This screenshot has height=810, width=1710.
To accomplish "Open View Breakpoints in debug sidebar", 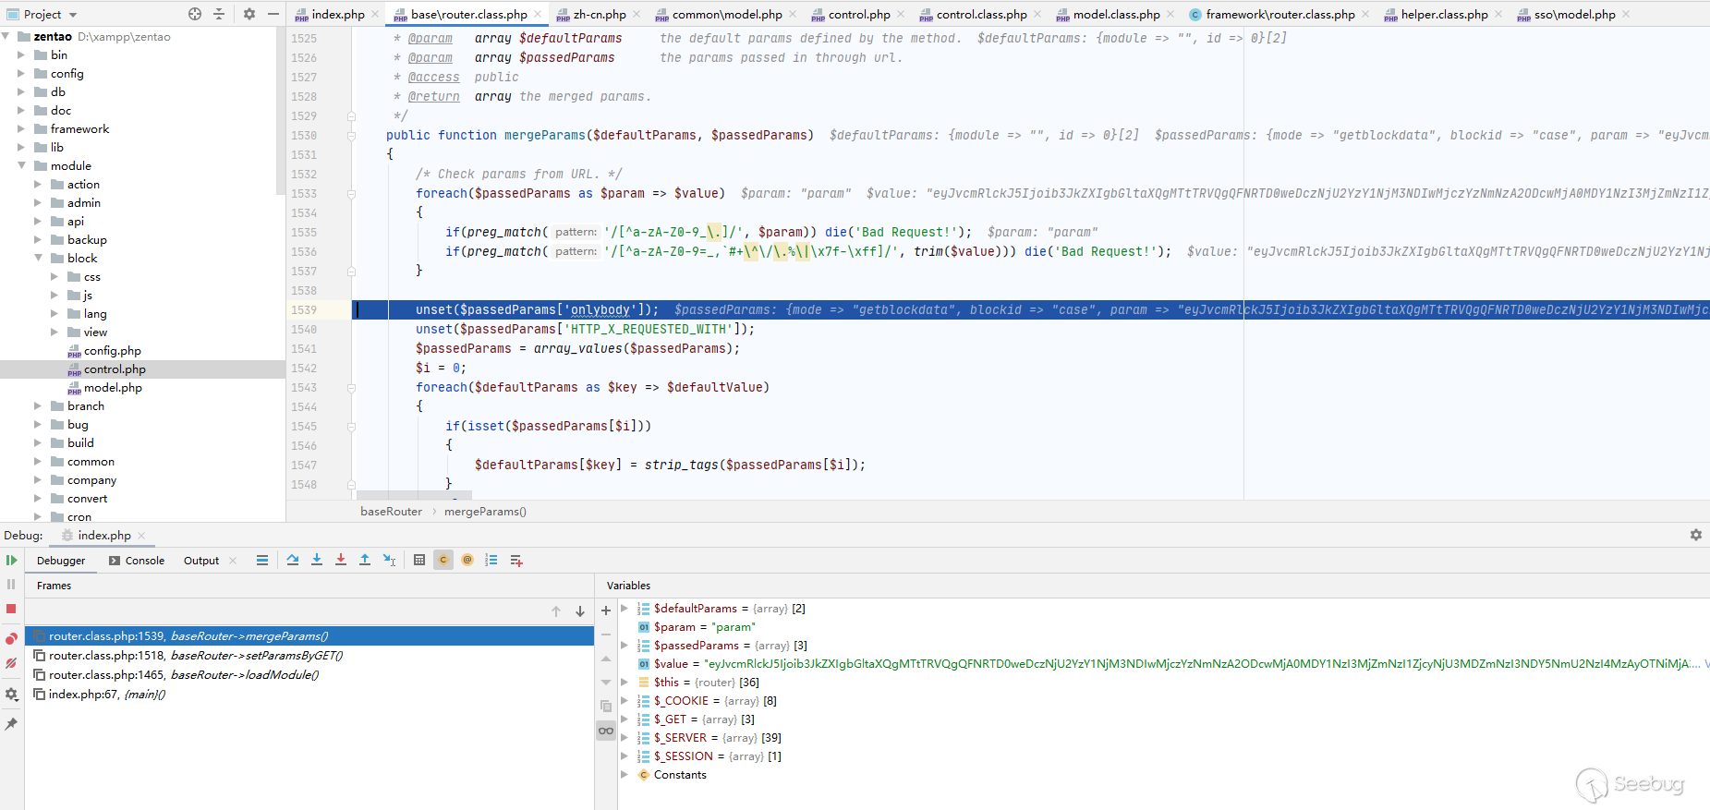I will (x=11, y=638).
